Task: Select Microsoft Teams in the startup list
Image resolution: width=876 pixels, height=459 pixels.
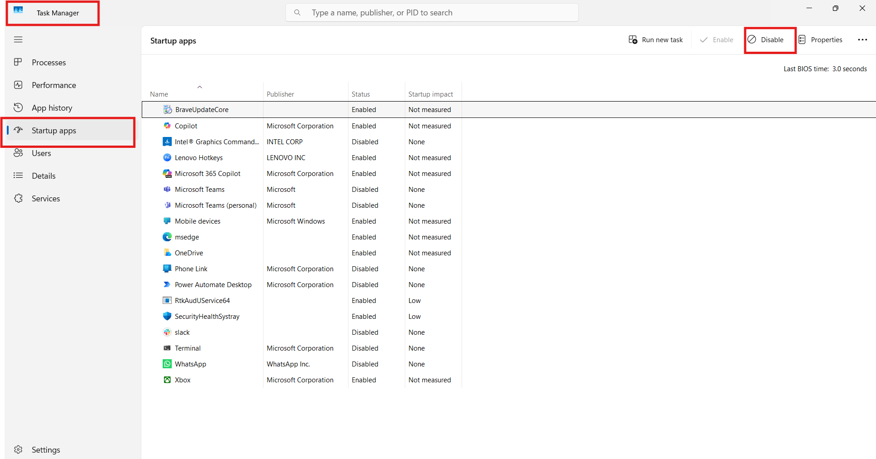Action: (199, 189)
